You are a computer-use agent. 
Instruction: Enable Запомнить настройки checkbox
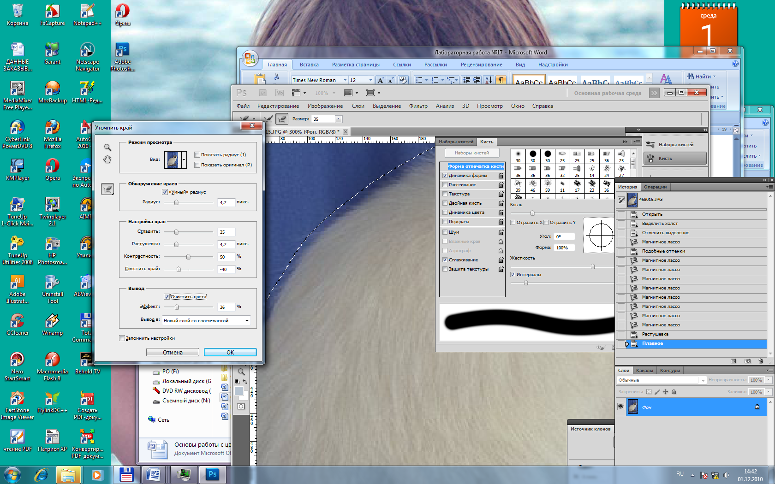(x=122, y=338)
